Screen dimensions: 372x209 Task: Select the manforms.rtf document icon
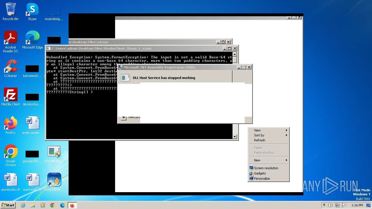point(32,182)
